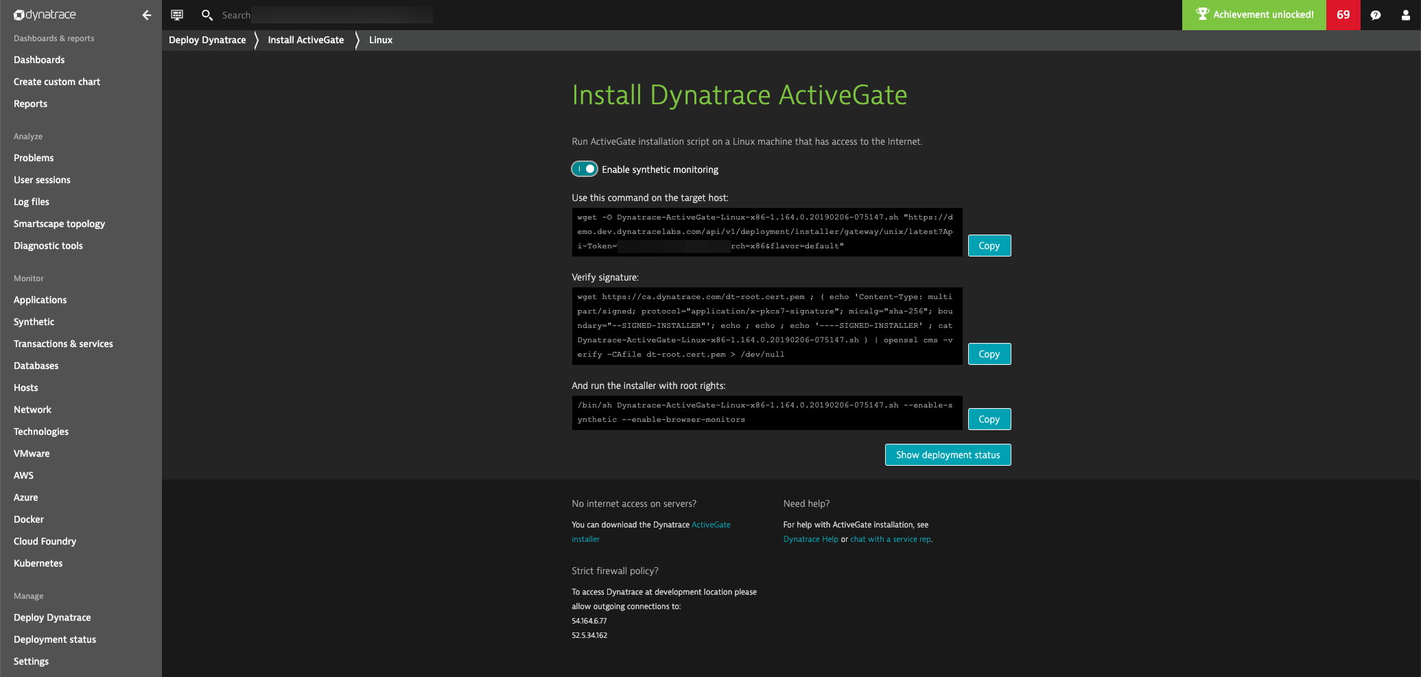Go to Install ActiveGate breadcrumb
The width and height of the screenshot is (1421, 677).
click(306, 40)
